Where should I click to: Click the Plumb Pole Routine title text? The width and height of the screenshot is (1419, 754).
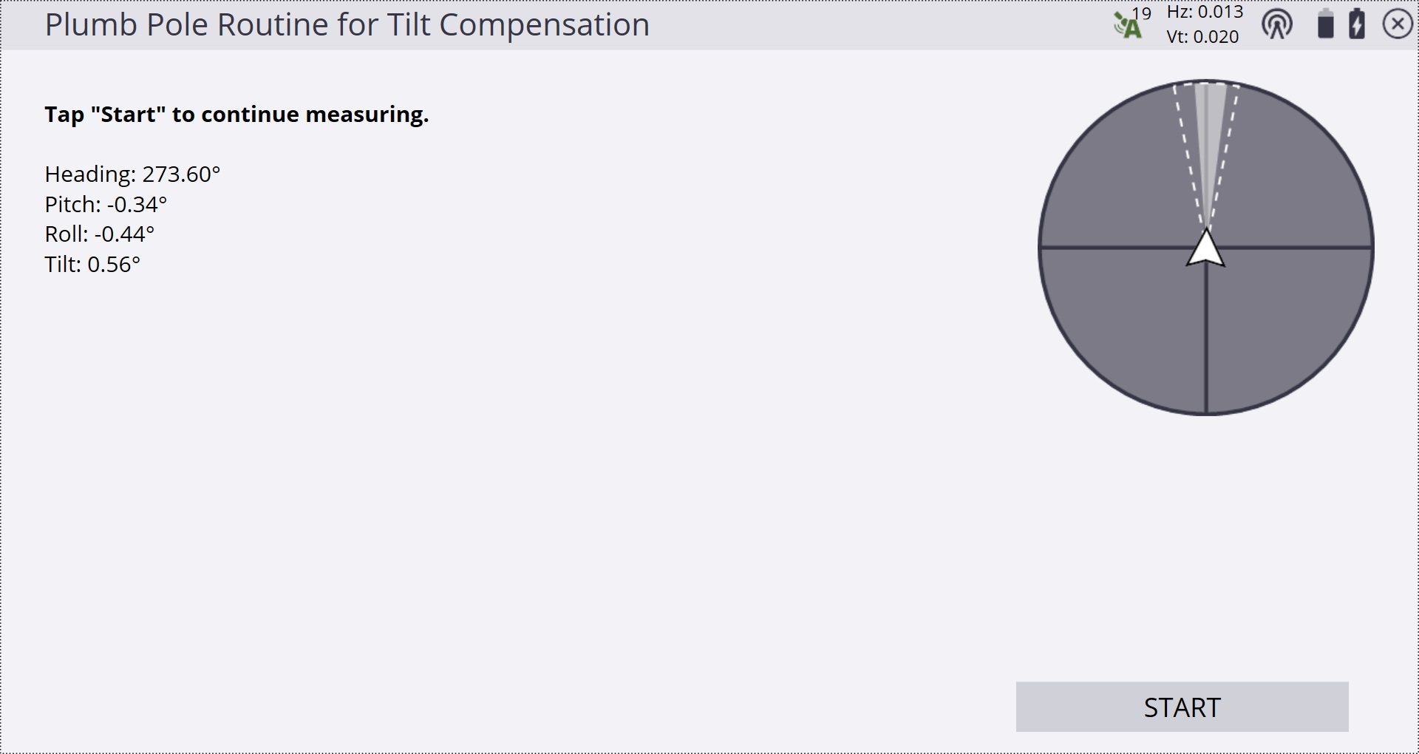click(x=347, y=24)
